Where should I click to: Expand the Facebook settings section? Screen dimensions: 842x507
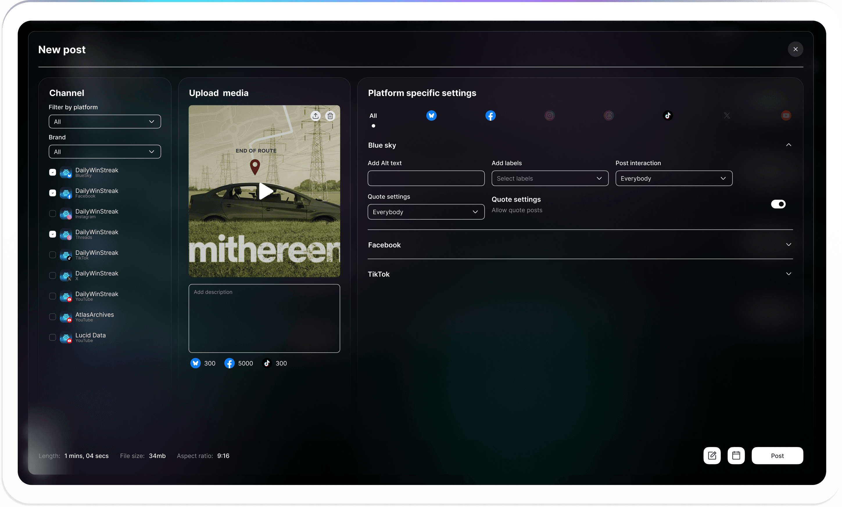[x=788, y=245]
